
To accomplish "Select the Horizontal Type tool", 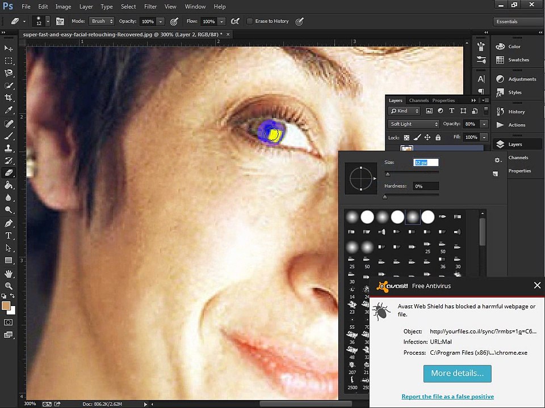I will coord(9,236).
